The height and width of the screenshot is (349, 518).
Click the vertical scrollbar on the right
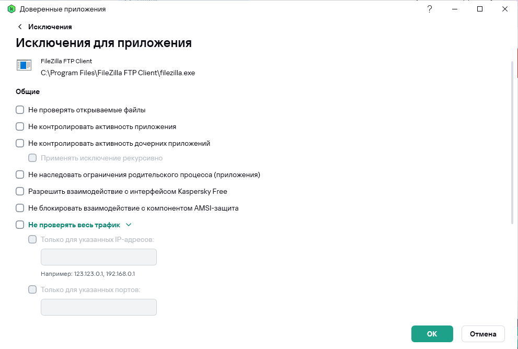click(512, 141)
